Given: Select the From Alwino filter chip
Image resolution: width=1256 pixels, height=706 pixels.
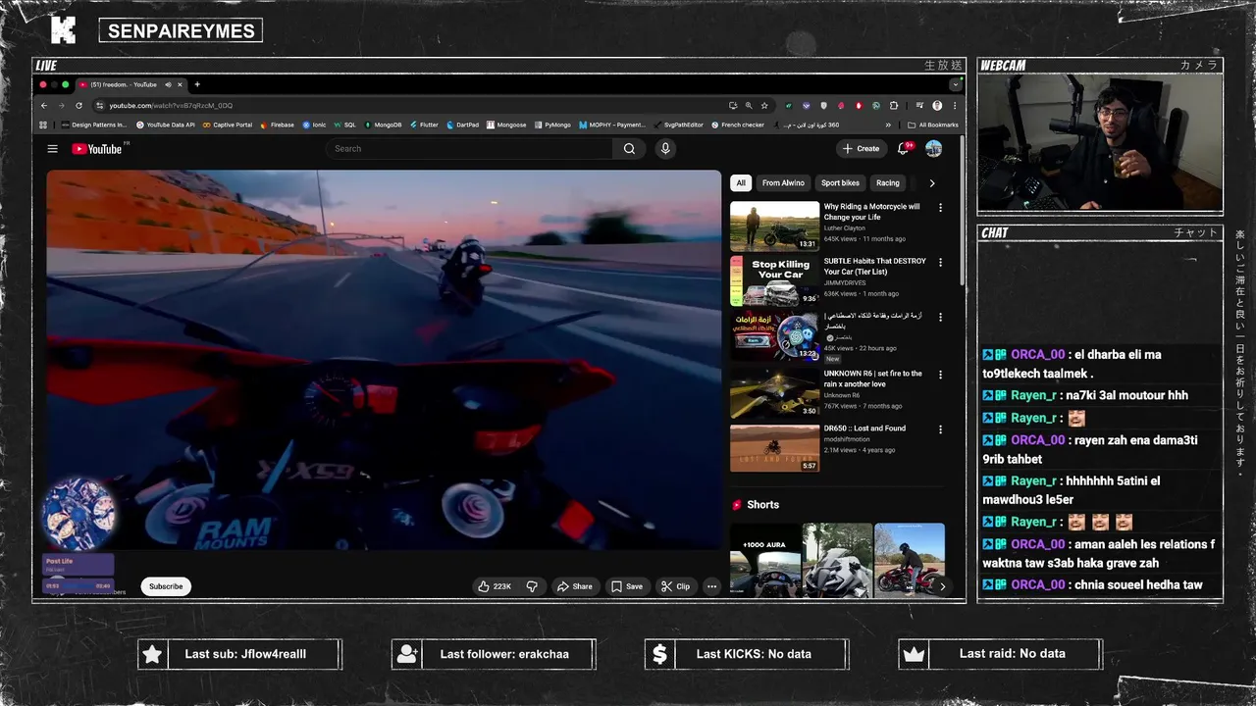Looking at the screenshot, I should tap(783, 183).
